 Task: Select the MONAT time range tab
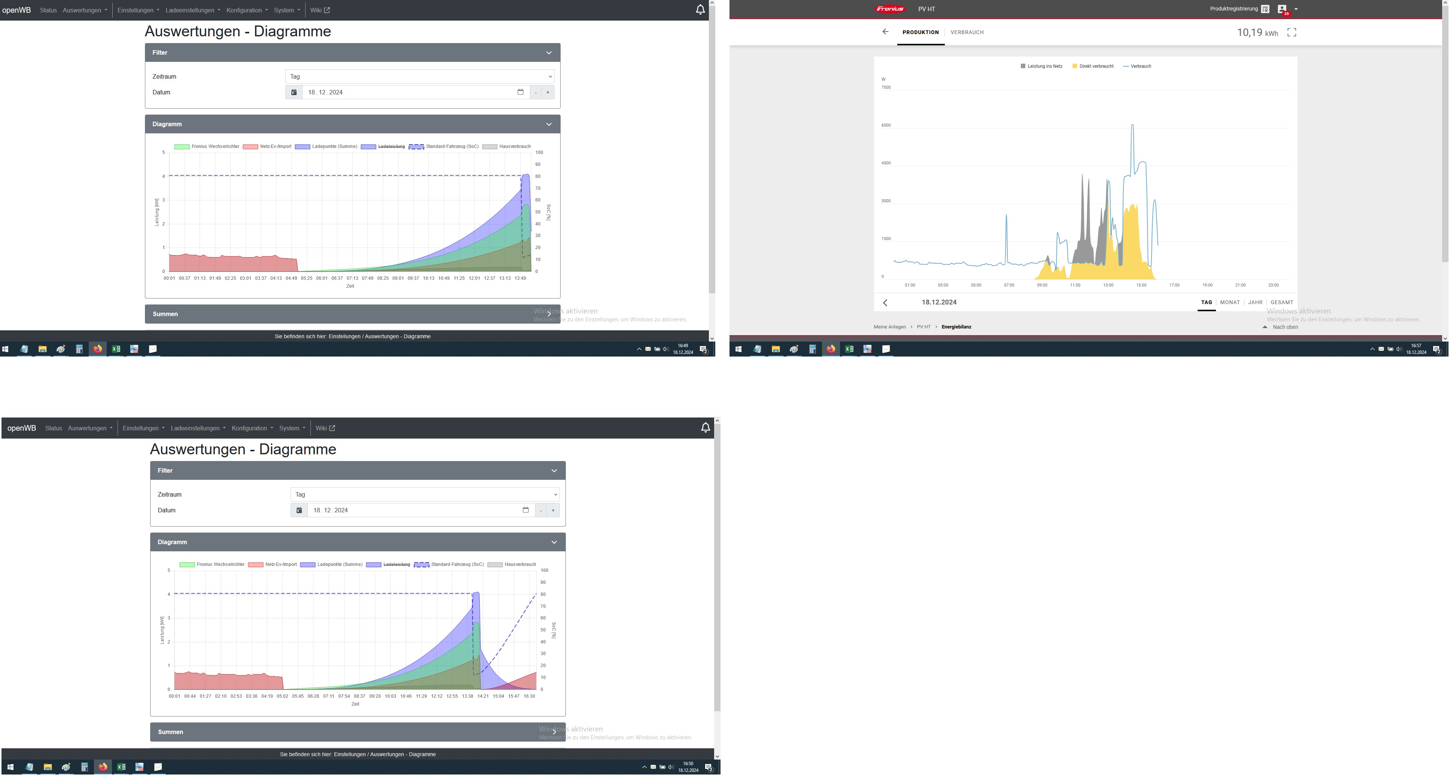tap(1229, 303)
